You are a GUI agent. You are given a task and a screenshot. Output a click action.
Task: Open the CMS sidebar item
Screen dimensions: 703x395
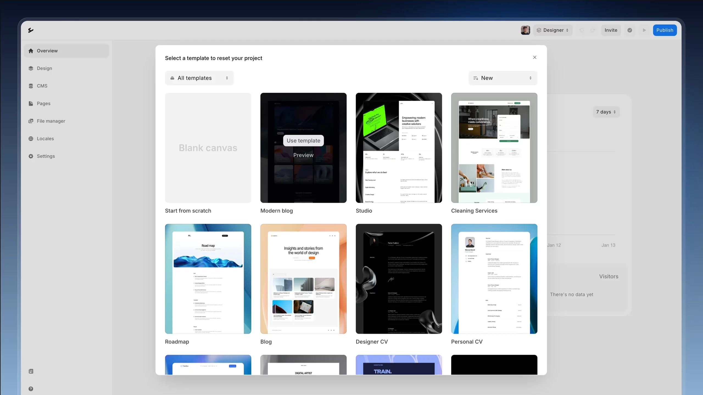[42, 86]
